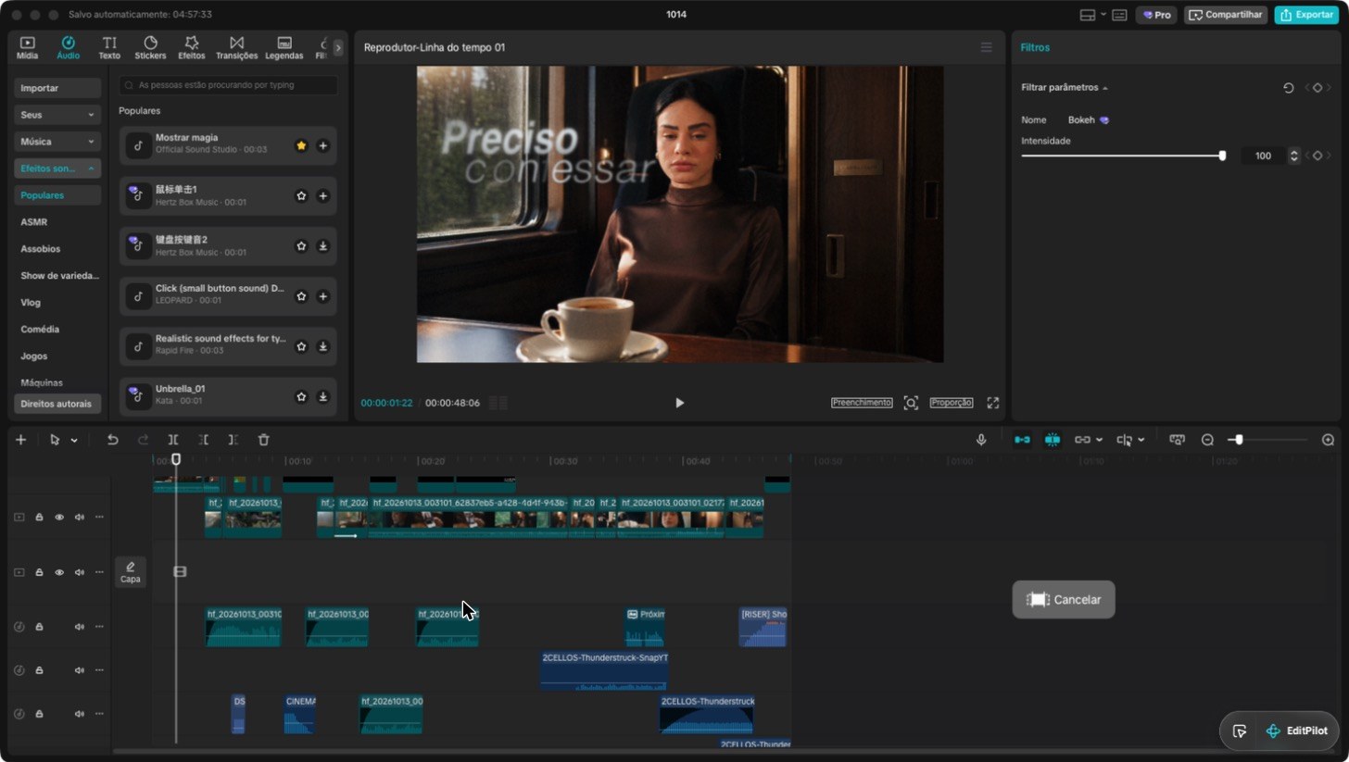Undo the last edit
This screenshot has width=1349, height=762.
[113, 440]
